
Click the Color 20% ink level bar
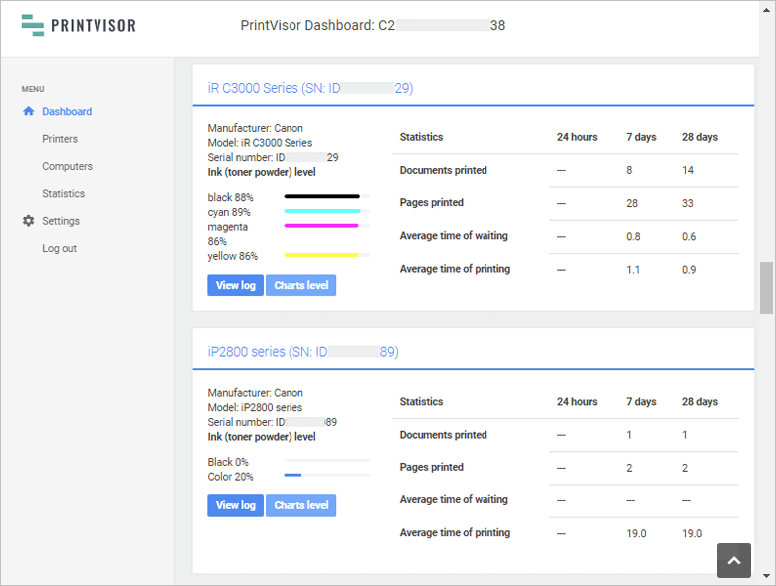(x=326, y=476)
